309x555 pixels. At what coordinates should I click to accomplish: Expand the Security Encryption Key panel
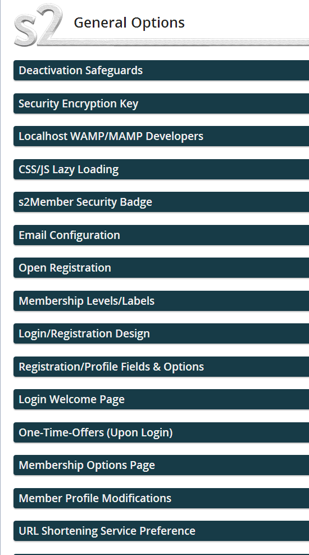pos(161,103)
